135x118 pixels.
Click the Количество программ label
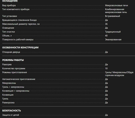14,69
